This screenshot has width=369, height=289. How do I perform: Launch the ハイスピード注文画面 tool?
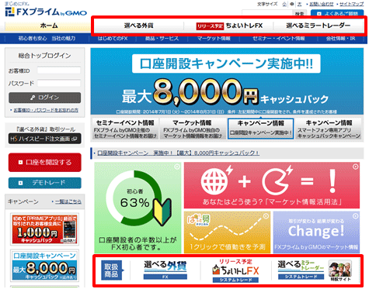click(44, 139)
